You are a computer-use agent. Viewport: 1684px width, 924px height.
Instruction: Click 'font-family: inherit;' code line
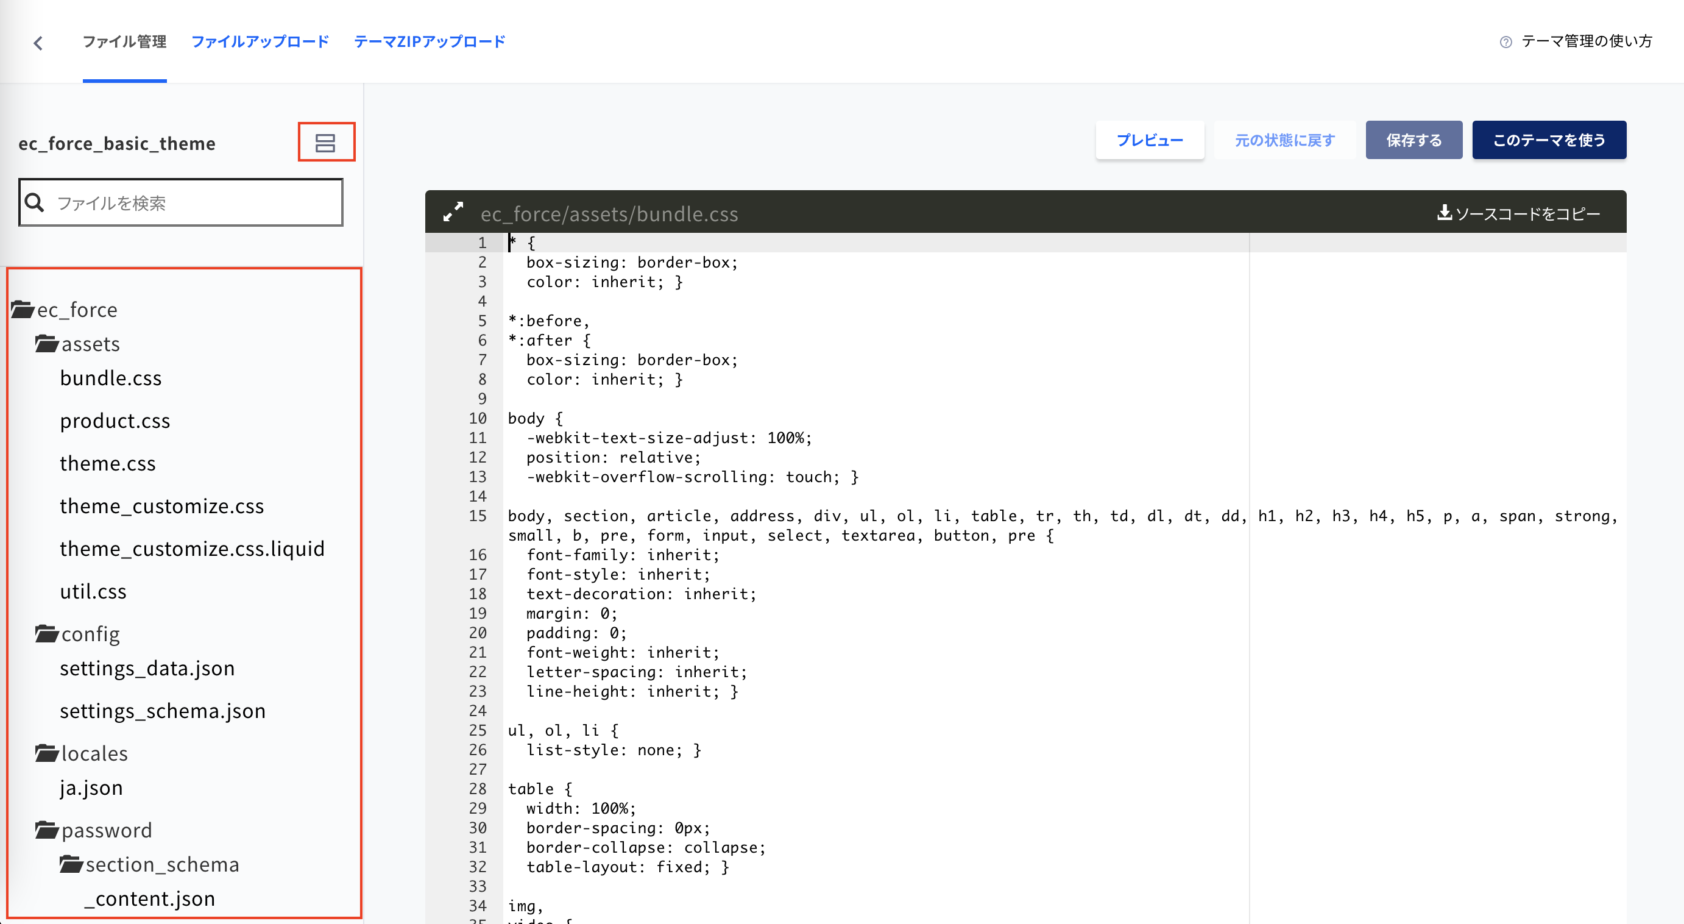pos(623,555)
